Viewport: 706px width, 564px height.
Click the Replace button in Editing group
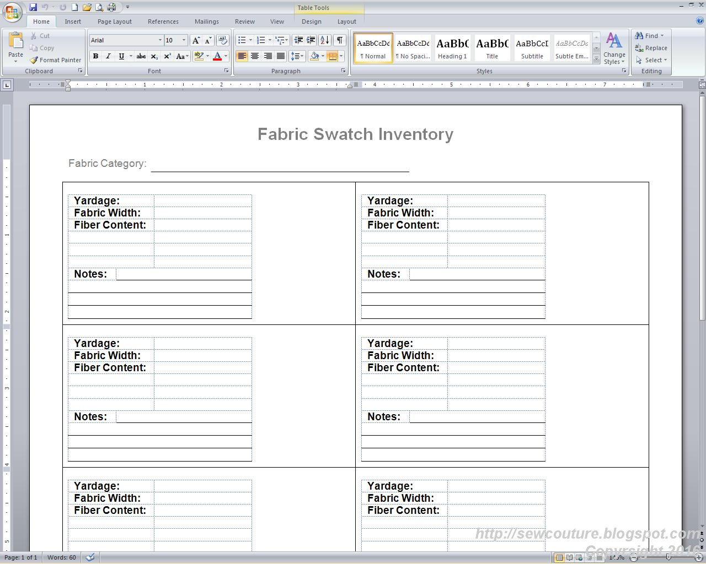[651, 48]
